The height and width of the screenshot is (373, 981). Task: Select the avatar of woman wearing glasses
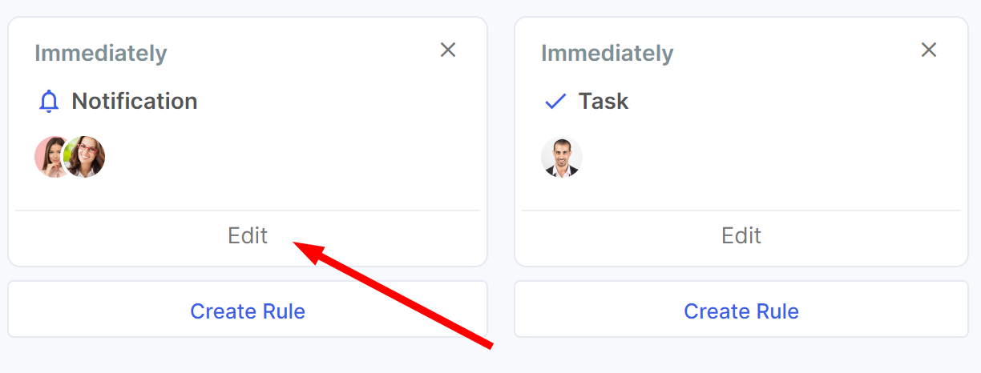(x=84, y=157)
